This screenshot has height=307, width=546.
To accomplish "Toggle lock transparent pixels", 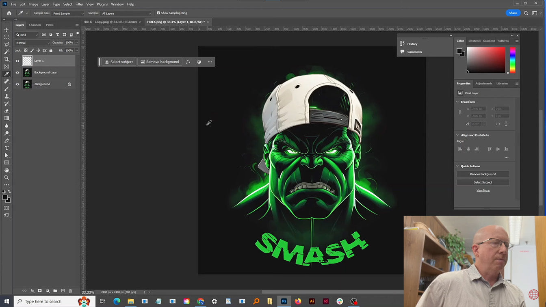I will click(x=26, y=50).
